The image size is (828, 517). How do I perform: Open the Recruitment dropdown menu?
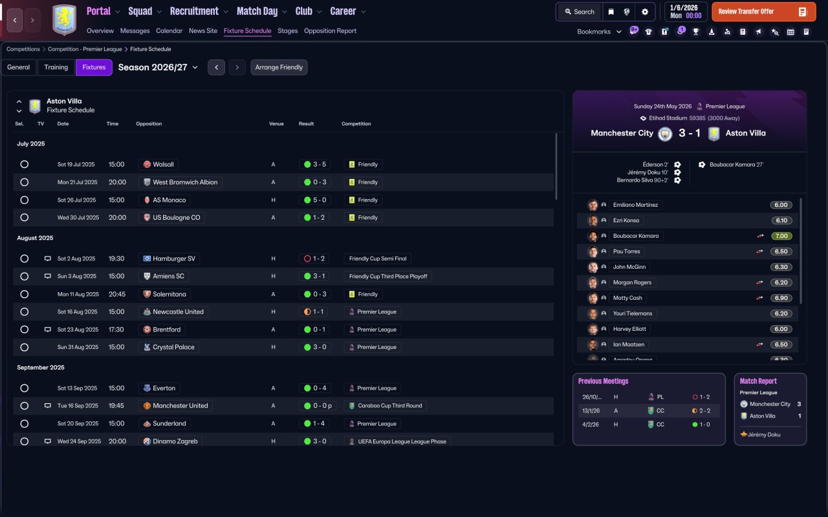point(199,11)
